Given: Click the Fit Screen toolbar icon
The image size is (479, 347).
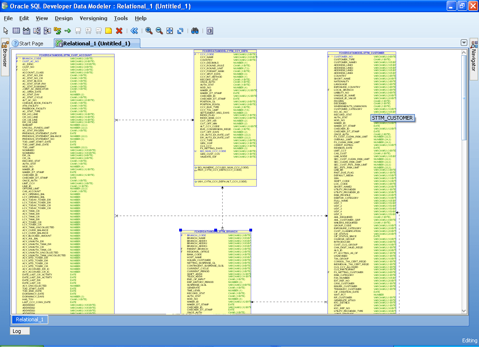Looking at the screenshot, I should (170, 30).
